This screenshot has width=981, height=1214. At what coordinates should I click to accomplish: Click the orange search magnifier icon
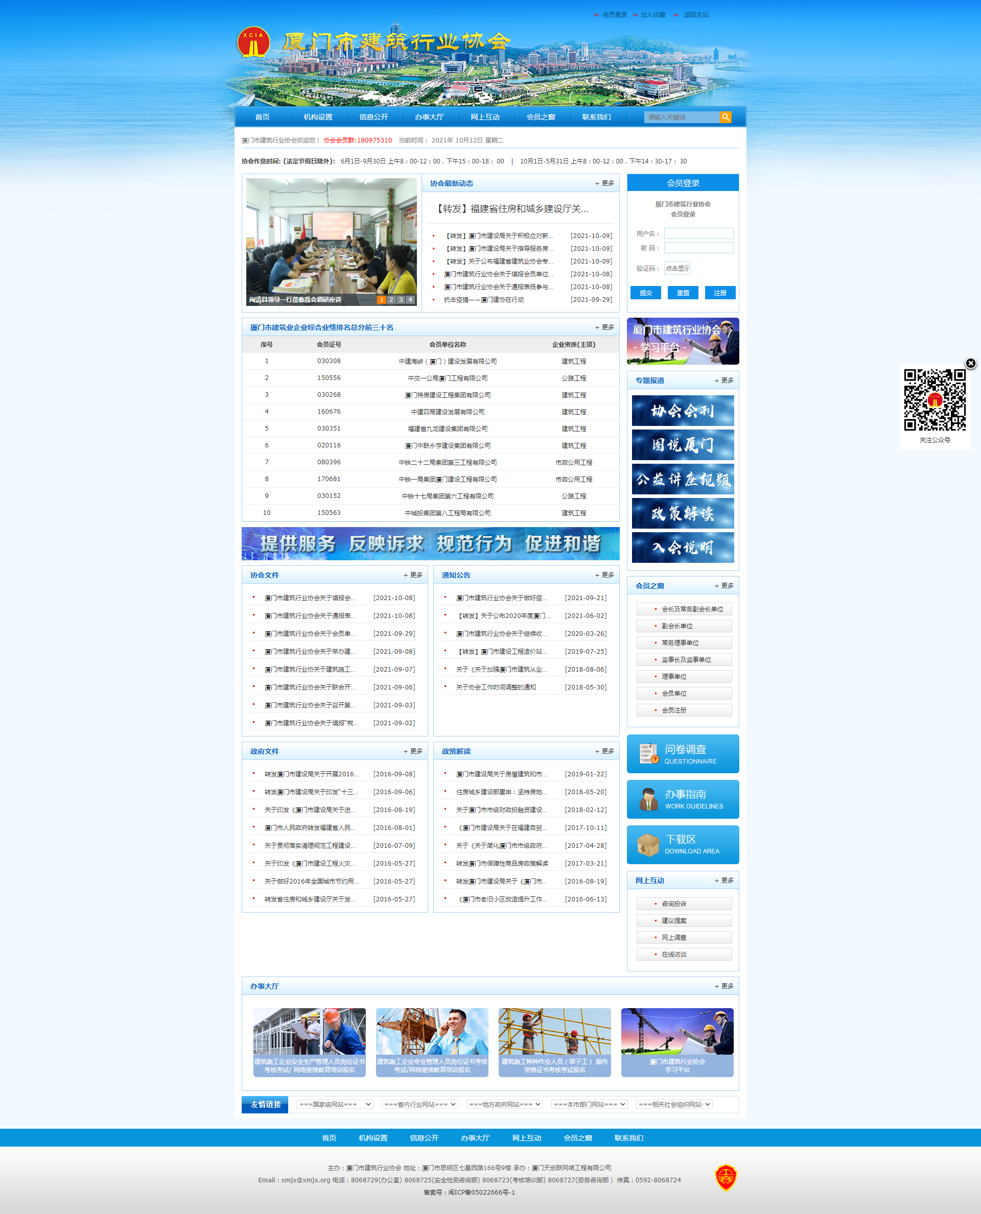[x=725, y=117]
